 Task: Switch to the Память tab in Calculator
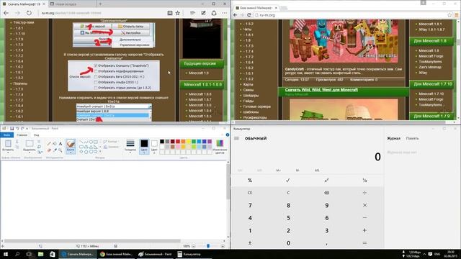pos(412,138)
